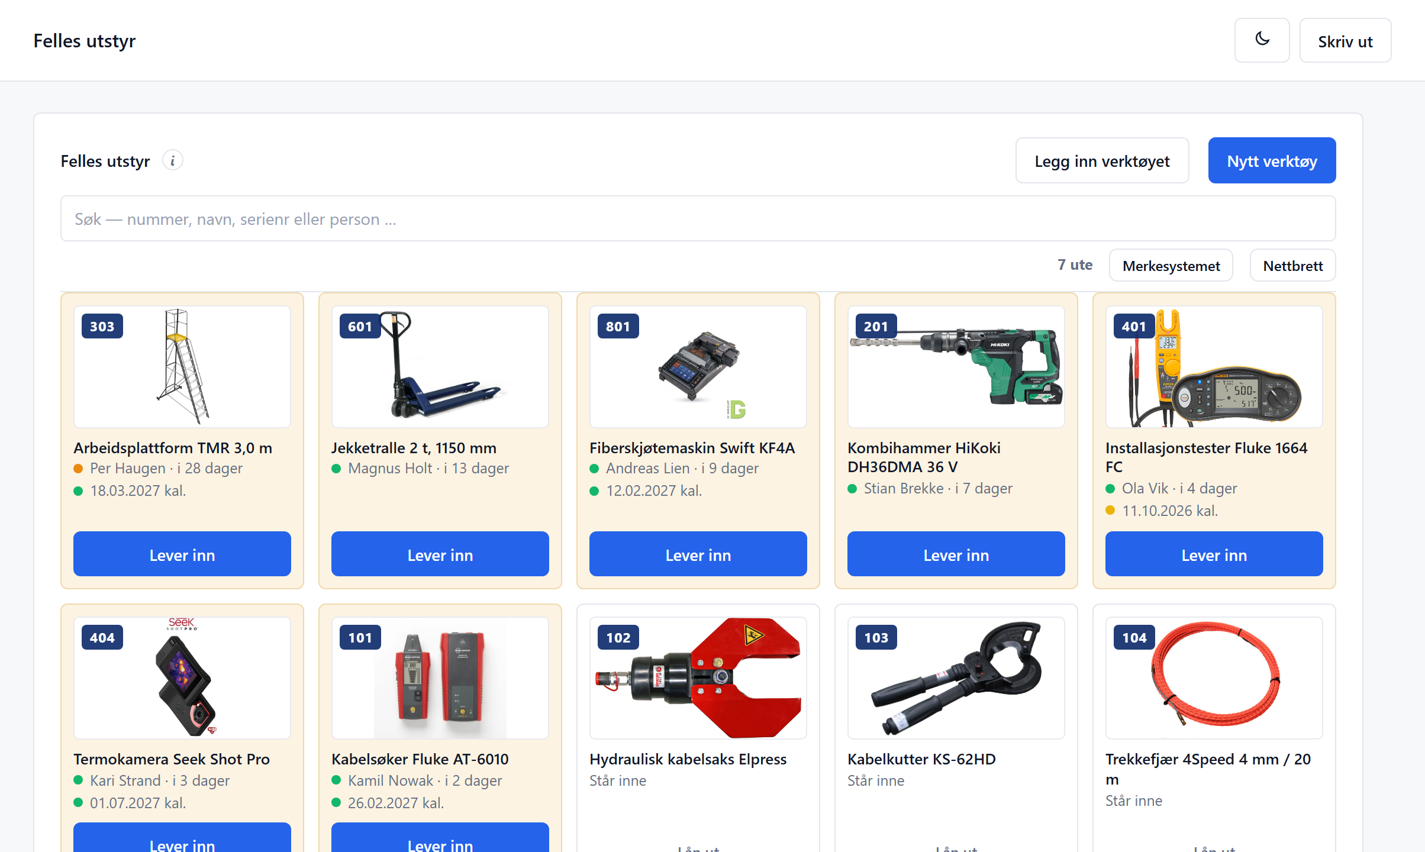Click number badge 601
Viewport: 1425px width, 852px height.
[360, 326]
